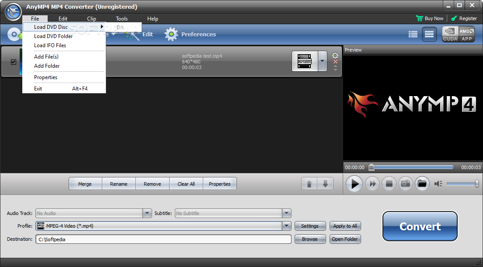Open the Help menu

(153, 18)
